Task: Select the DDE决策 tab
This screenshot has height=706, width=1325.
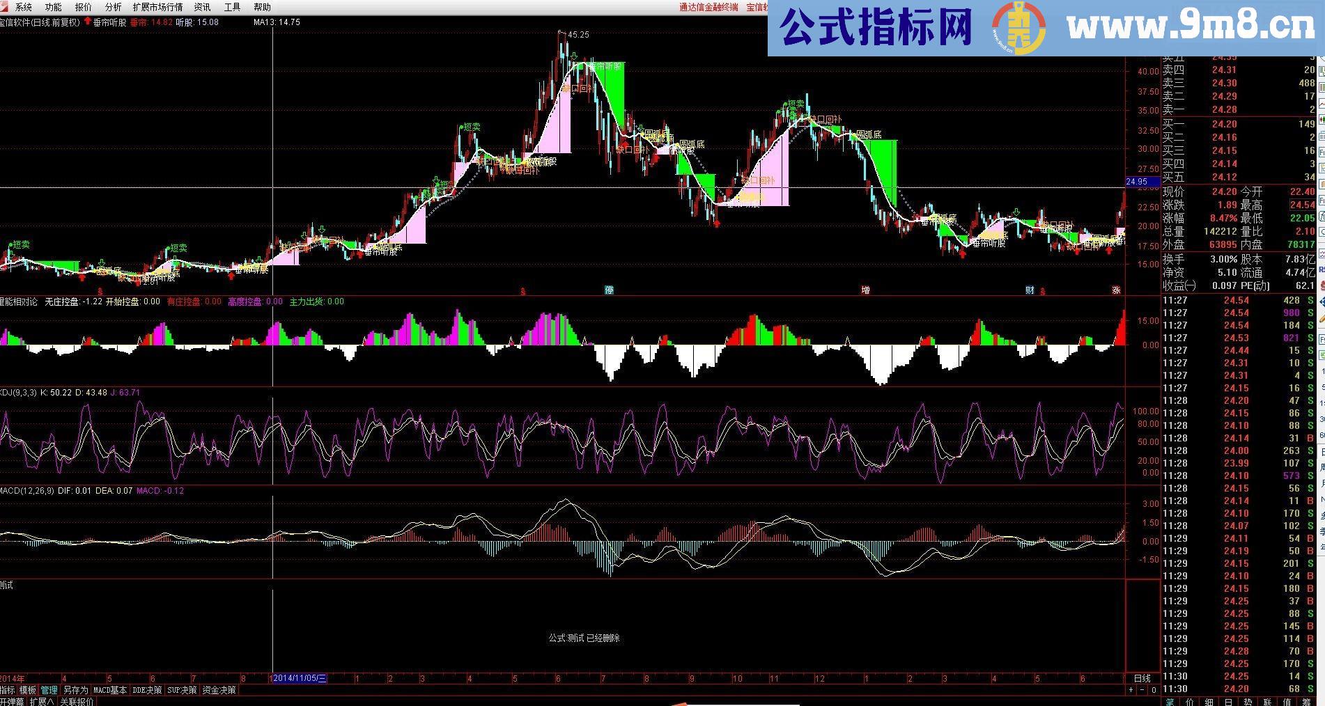Action: click(x=147, y=690)
